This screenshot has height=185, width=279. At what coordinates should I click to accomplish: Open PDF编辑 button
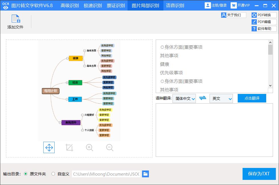pos(264,22)
